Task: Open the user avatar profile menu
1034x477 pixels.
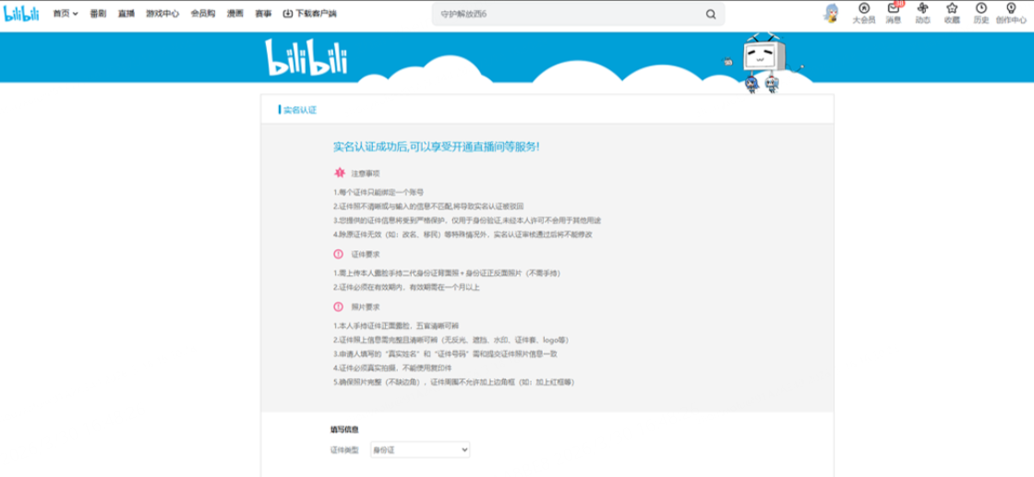Action: [833, 13]
